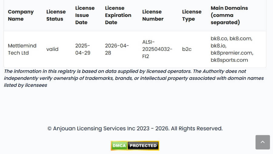Image resolution: width=273 pixels, height=154 pixels.
Task: Select the Mettlemind Tech Ltd cell
Action: [22, 49]
